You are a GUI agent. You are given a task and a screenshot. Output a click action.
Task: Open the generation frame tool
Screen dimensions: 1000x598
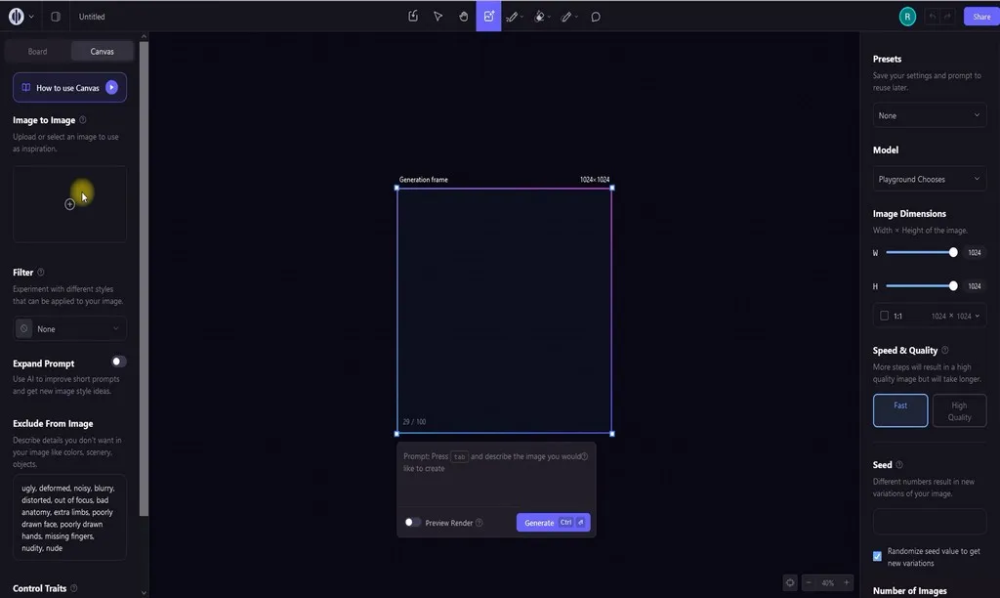point(488,17)
